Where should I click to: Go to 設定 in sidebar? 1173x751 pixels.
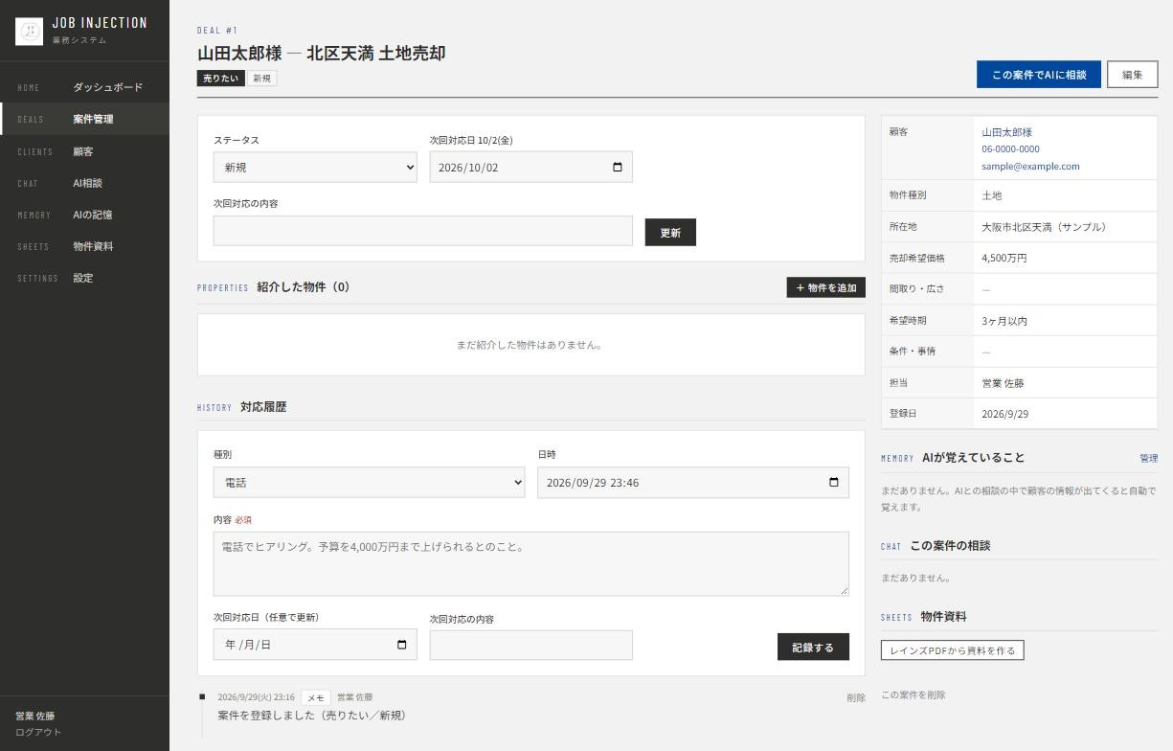coord(83,278)
